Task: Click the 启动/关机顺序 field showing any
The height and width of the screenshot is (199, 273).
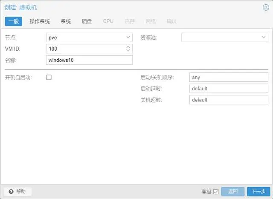Action: coord(229,77)
